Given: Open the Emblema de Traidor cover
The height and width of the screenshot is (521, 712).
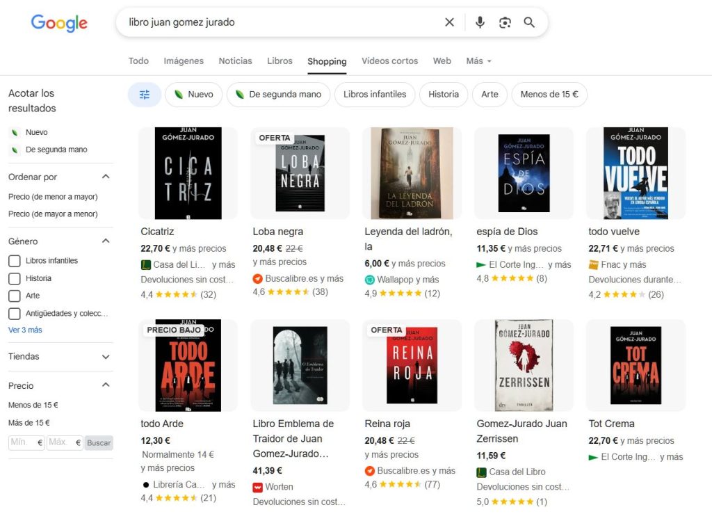Looking at the screenshot, I should click(300, 365).
